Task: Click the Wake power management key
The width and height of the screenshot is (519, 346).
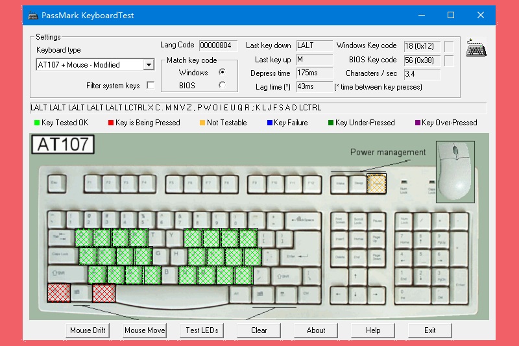Action: [339, 184]
